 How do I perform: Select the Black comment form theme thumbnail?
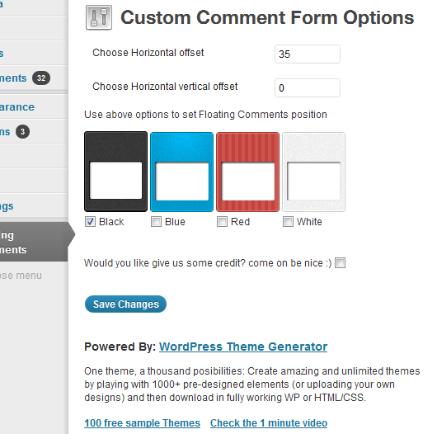(115, 172)
